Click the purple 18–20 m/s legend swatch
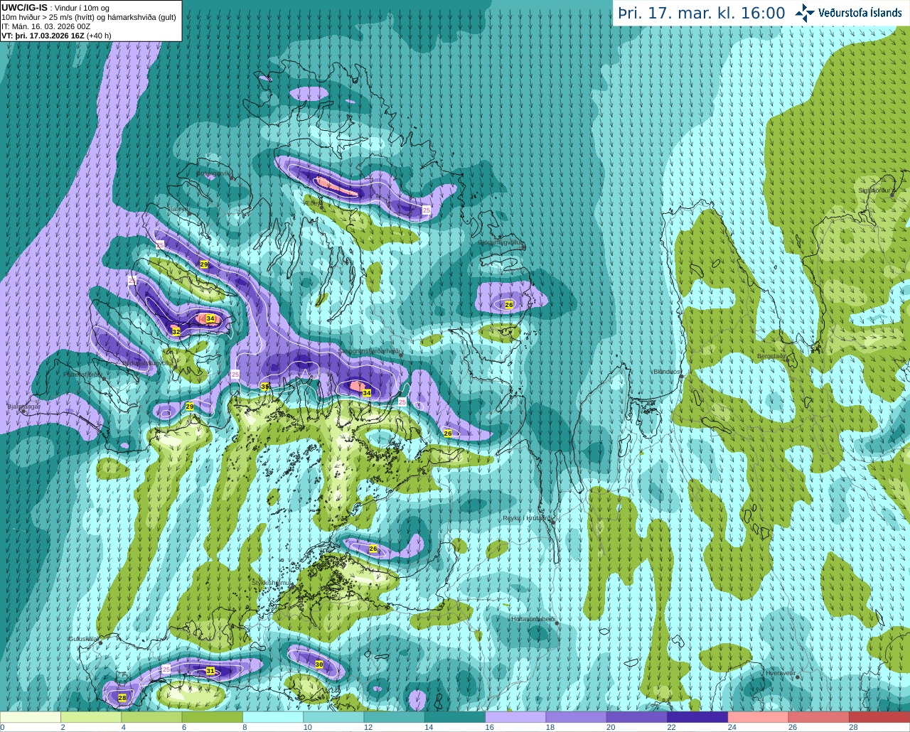Viewport: 910px width, 732px height. (577, 717)
